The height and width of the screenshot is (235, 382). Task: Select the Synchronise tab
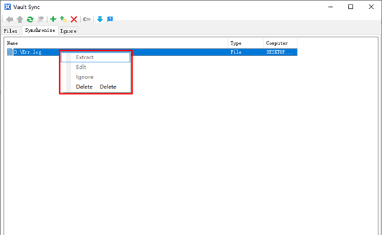point(40,30)
